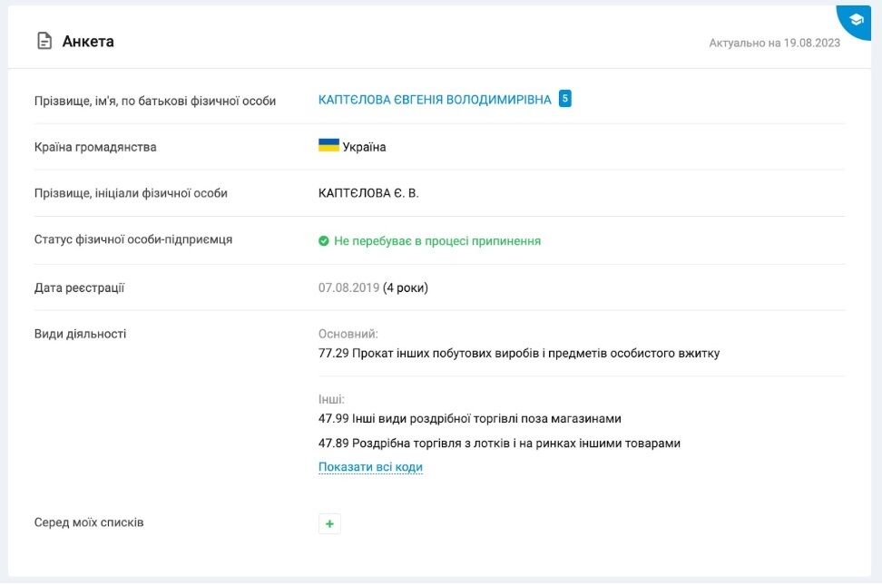Click the Серед моїх списків label

[89, 522]
